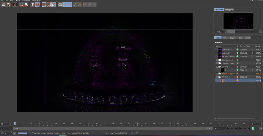Click the Set as A icon

(75, 5)
